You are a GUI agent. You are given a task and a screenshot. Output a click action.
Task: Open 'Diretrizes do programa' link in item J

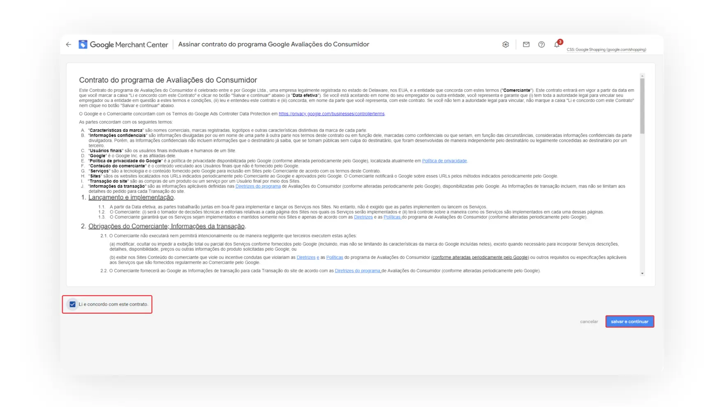(x=258, y=186)
